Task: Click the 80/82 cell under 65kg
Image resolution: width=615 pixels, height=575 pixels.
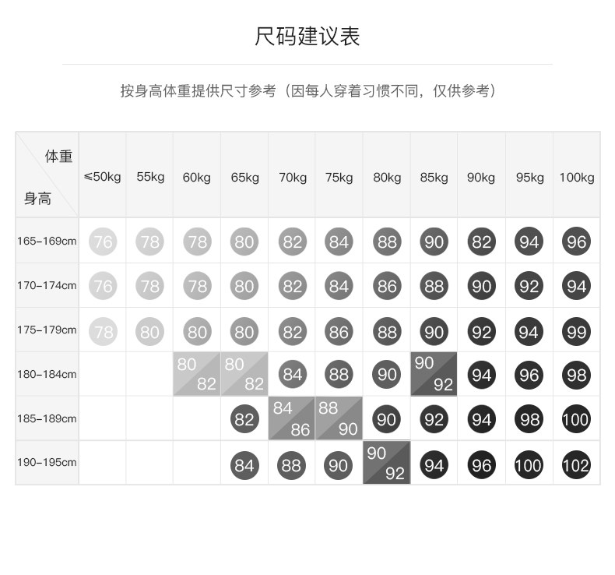Action: point(244,374)
